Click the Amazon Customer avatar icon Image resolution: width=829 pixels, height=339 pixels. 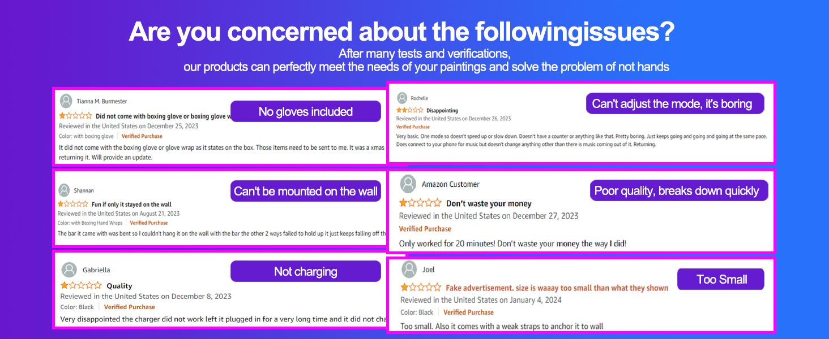pos(408,184)
